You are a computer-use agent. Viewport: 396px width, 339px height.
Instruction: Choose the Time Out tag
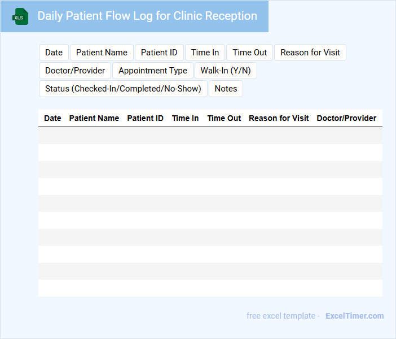[x=249, y=53]
